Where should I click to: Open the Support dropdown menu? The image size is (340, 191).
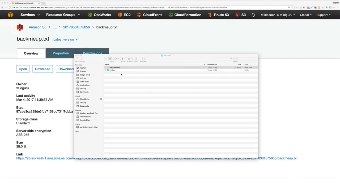click(323, 15)
